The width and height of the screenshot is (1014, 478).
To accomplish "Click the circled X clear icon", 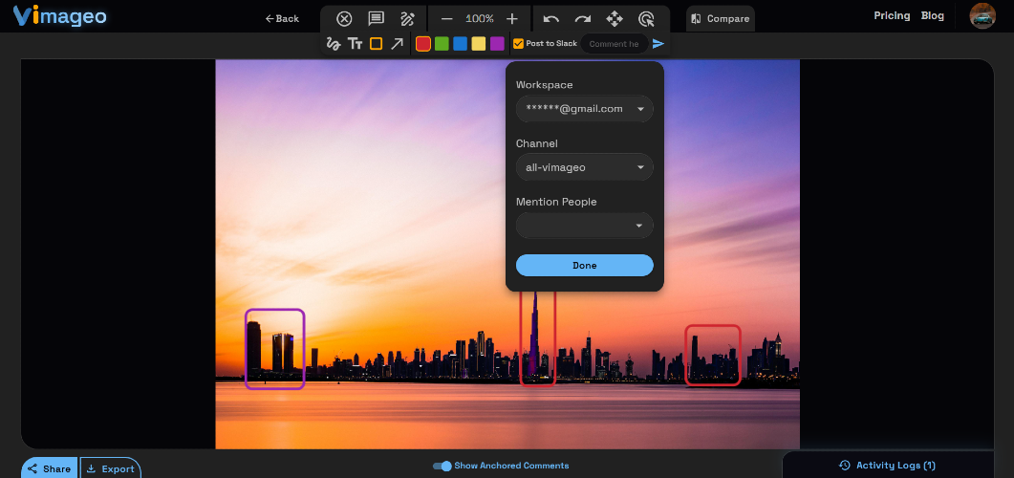I will pos(345,19).
